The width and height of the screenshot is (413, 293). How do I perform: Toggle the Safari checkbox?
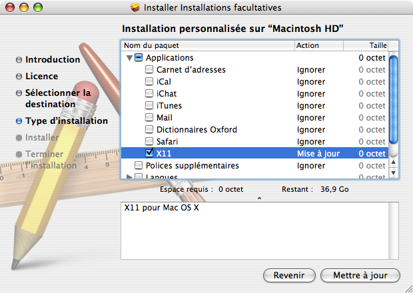pyautogui.click(x=149, y=142)
